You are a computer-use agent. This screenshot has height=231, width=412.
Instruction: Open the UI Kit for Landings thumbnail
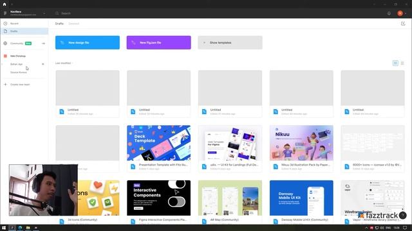point(230,143)
